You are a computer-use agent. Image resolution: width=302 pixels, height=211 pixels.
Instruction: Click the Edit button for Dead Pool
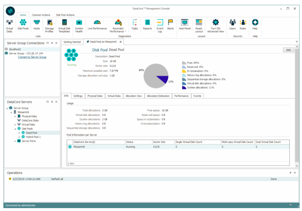click(x=288, y=50)
